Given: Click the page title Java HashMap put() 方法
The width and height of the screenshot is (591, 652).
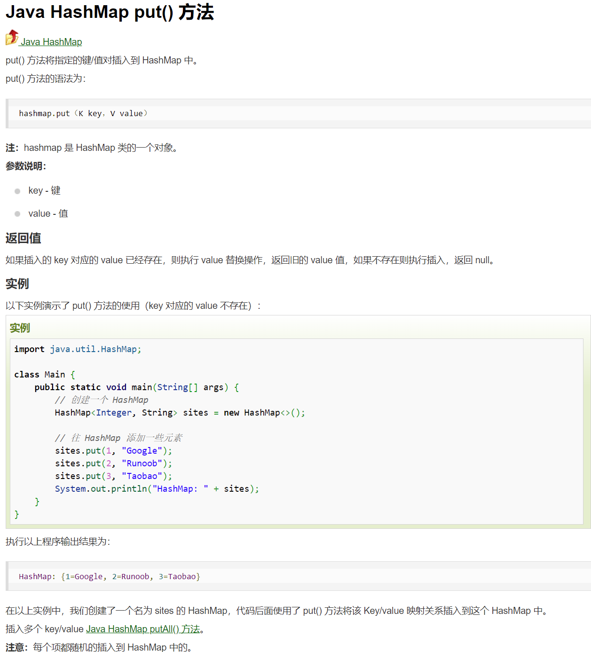Looking at the screenshot, I should [110, 12].
